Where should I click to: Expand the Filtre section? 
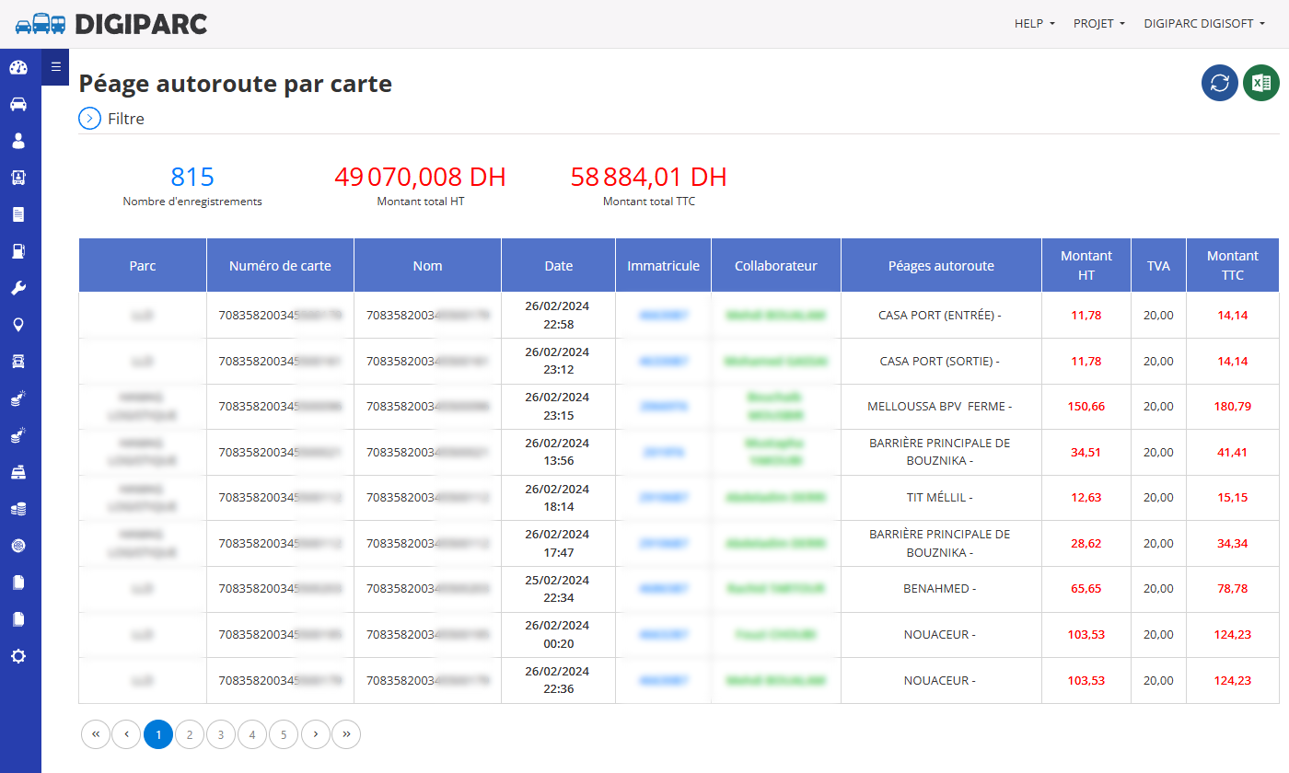pos(111,119)
